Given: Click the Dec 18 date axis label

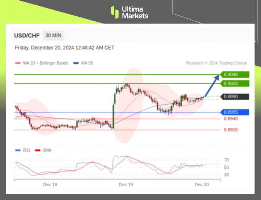Looking at the screenshot, I should tap(50, 184).
